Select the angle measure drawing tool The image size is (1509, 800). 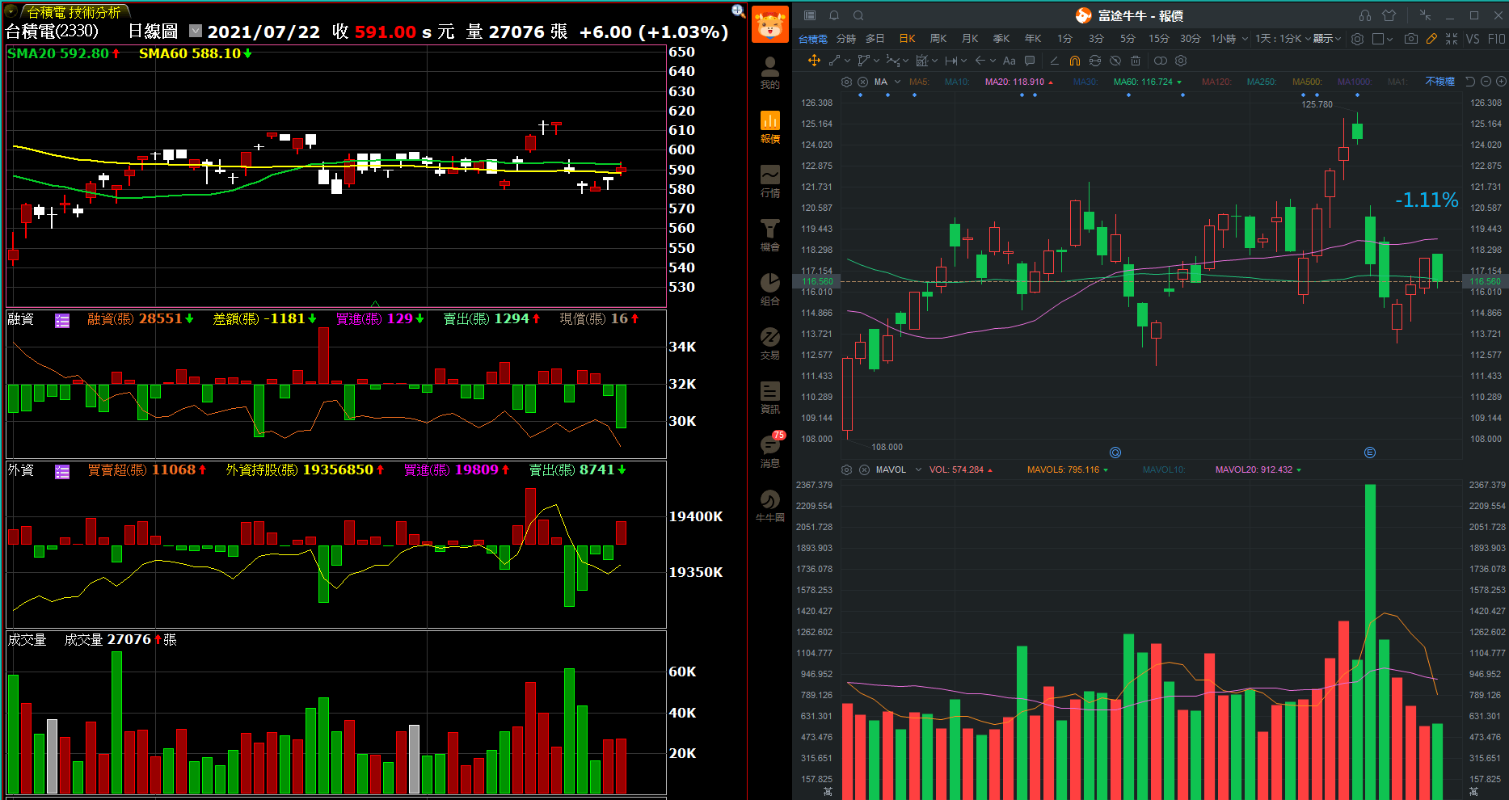tap(1054, 61)
